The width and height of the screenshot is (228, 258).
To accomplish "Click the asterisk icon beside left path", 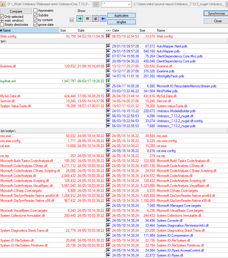I will (3, 4).
